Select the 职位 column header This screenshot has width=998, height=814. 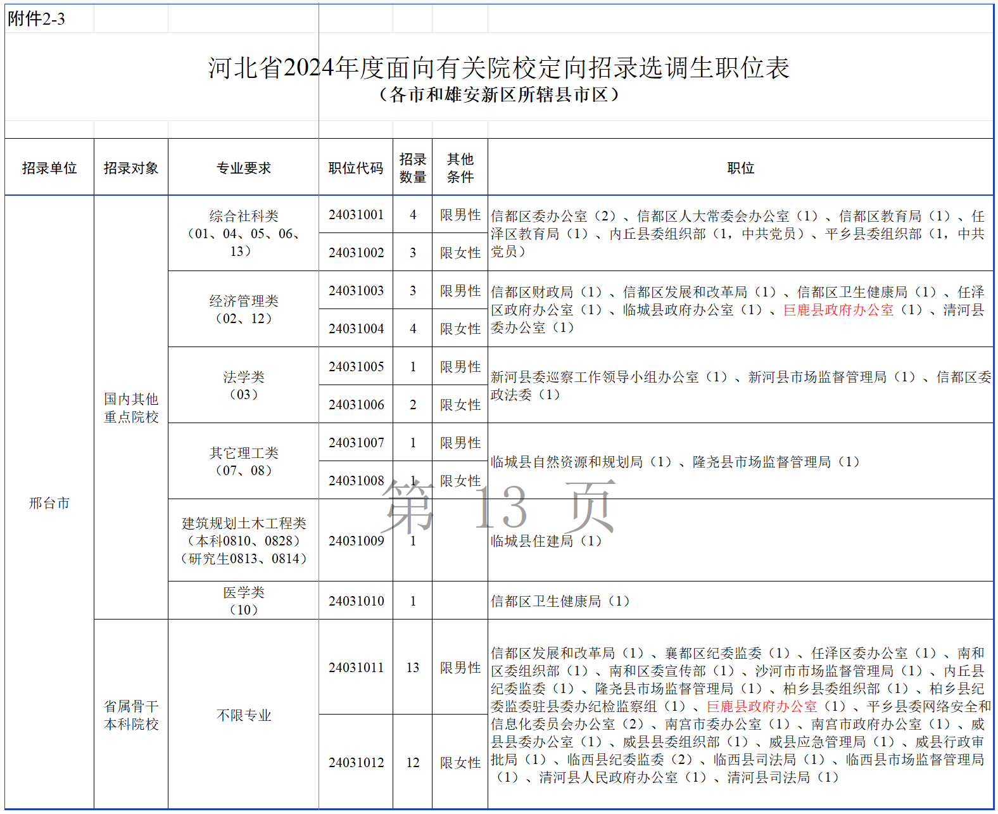coord(741,168)
